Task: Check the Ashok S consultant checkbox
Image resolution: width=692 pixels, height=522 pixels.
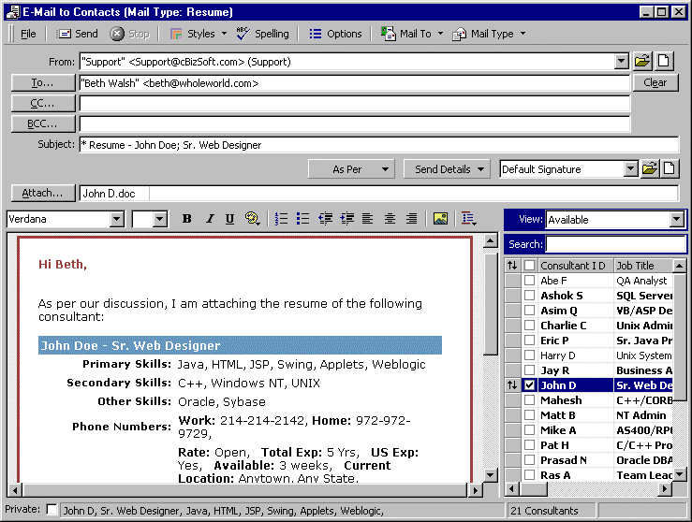Action: (530, 296)
